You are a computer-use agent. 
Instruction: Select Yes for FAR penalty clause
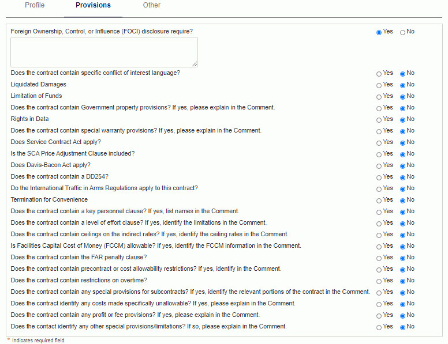click(379, 258)
